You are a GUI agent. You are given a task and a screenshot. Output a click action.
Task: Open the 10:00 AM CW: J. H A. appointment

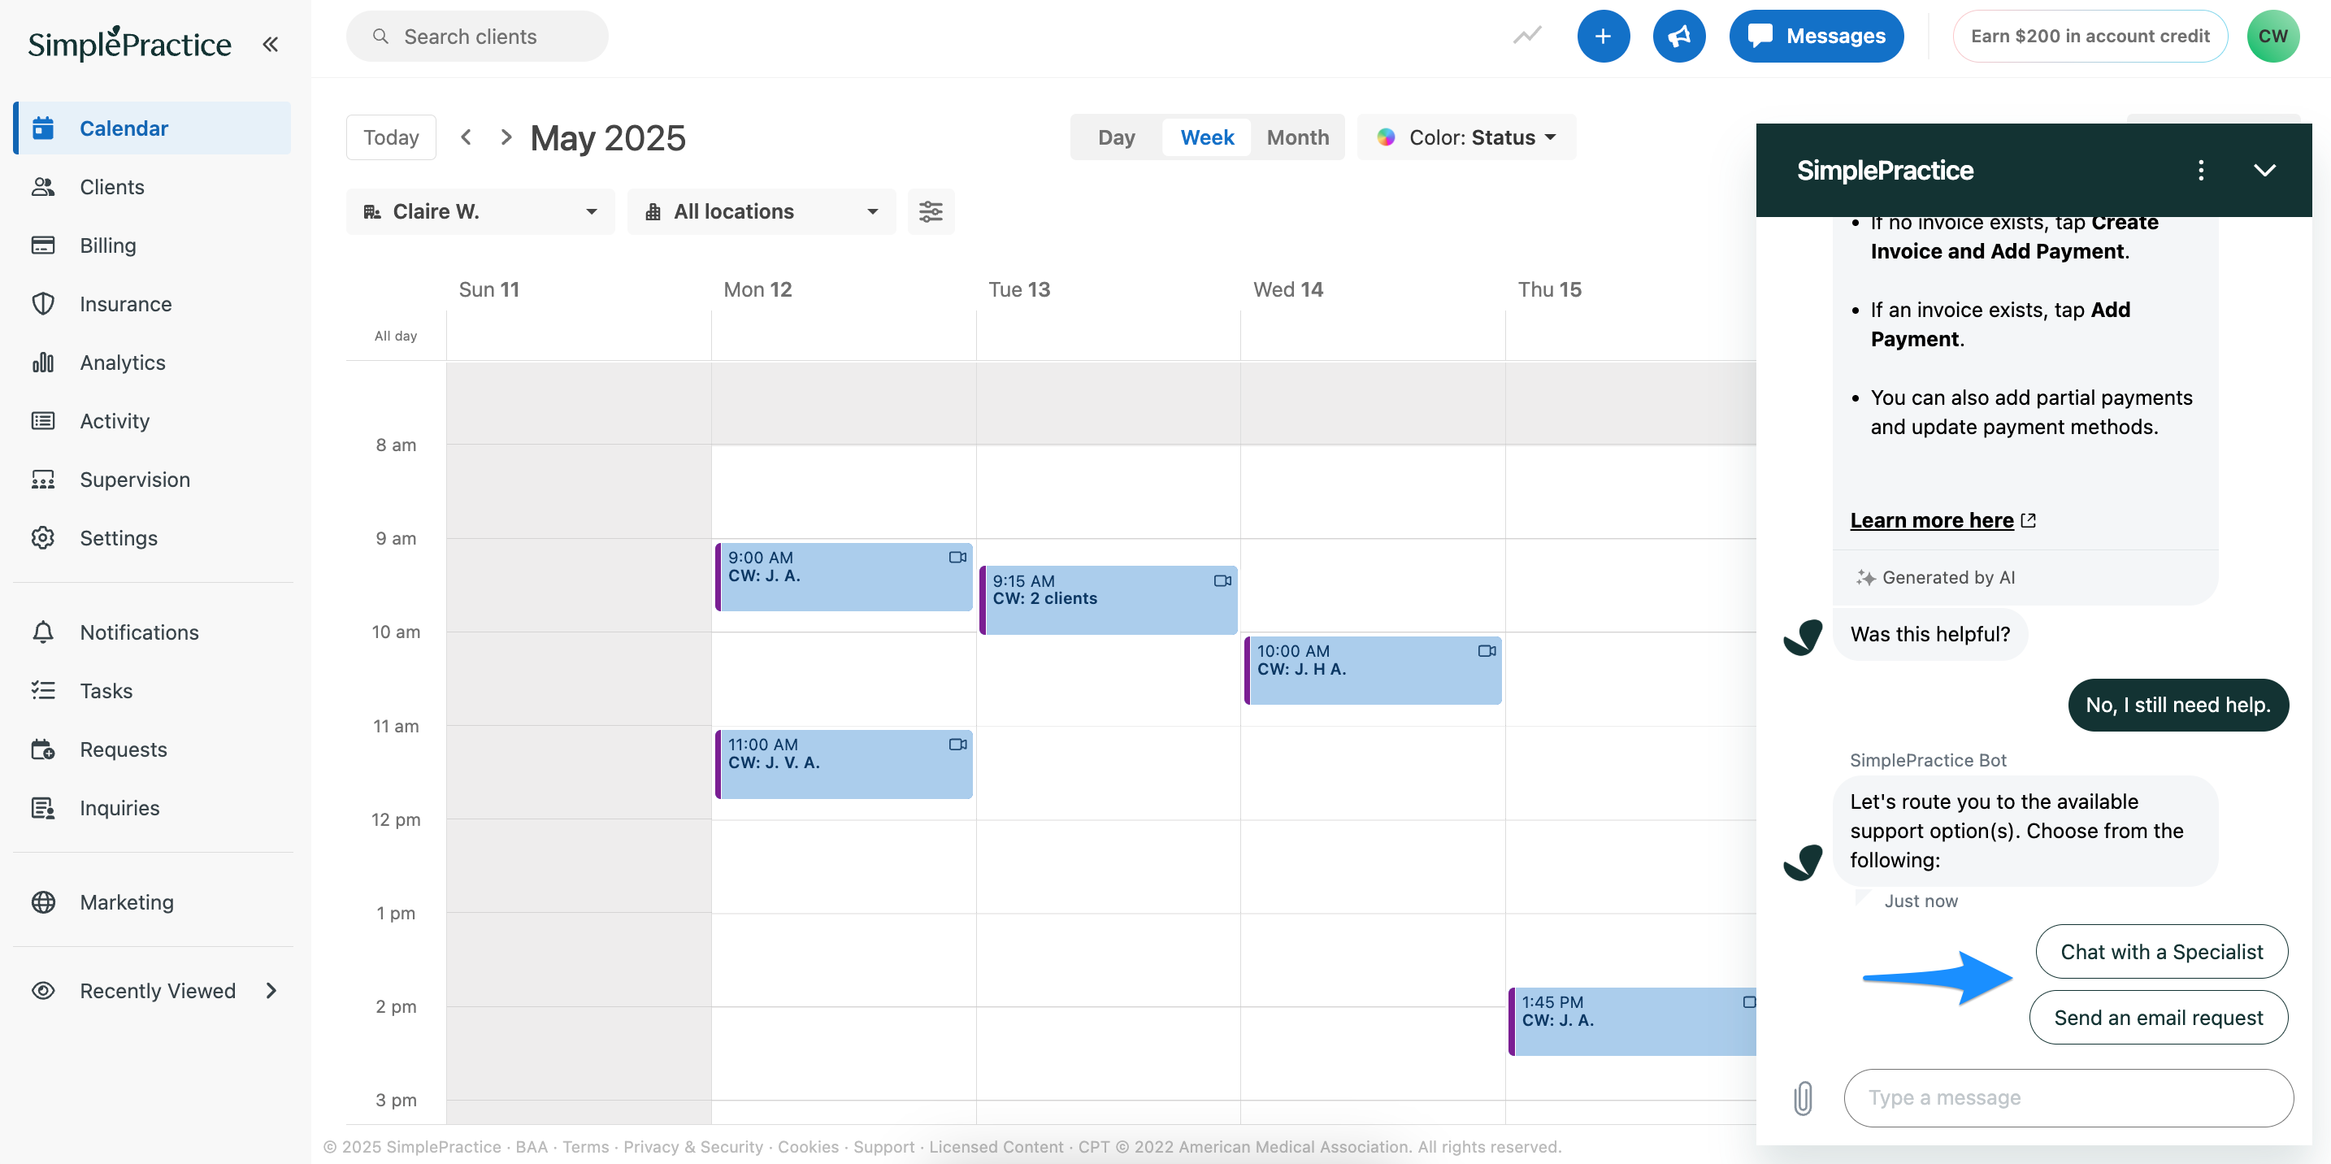(x=1373, y=670)
